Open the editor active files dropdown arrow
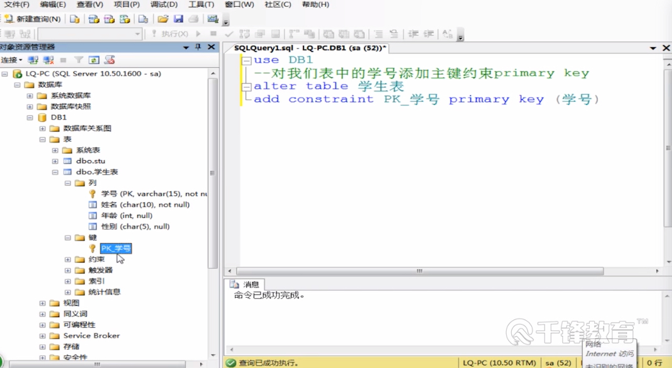The image size is (672, 368). point(653,48)
